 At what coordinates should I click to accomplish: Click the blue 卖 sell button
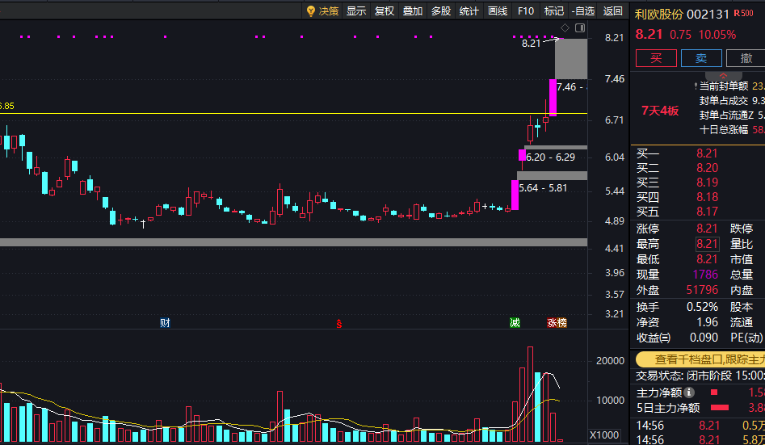701,58
